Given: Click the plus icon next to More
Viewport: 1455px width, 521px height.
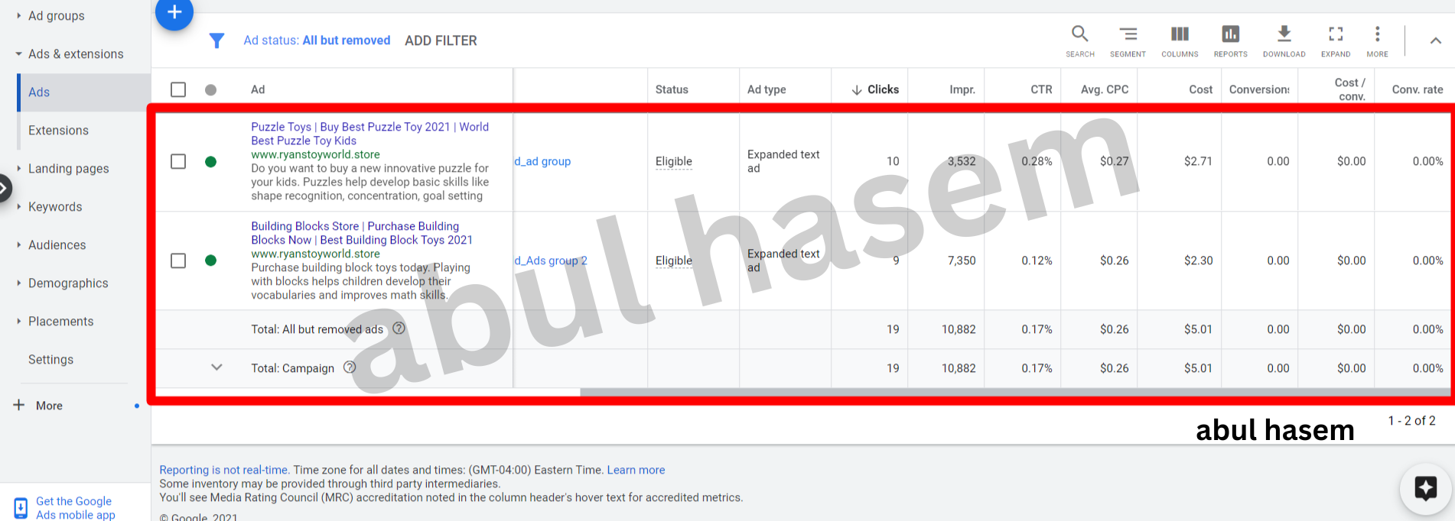Looking at the screenshot, I should click(19, 405).
